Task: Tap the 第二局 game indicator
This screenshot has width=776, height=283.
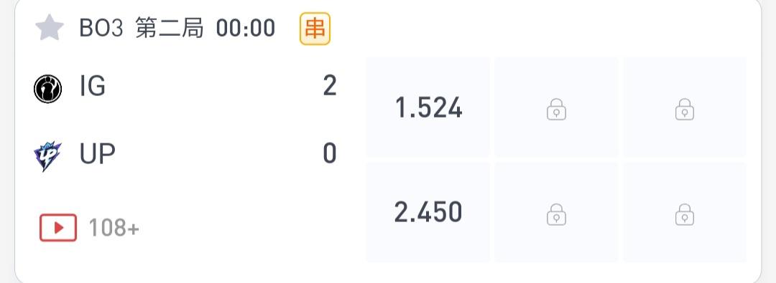Action: 170,29
